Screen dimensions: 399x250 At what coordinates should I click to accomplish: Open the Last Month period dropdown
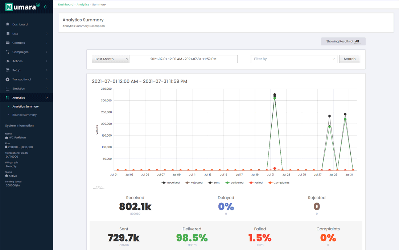click(110, 59)
